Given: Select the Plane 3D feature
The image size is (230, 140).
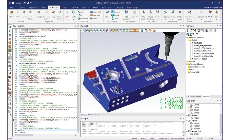Looking at the screenshot, I should click(107, 14).
